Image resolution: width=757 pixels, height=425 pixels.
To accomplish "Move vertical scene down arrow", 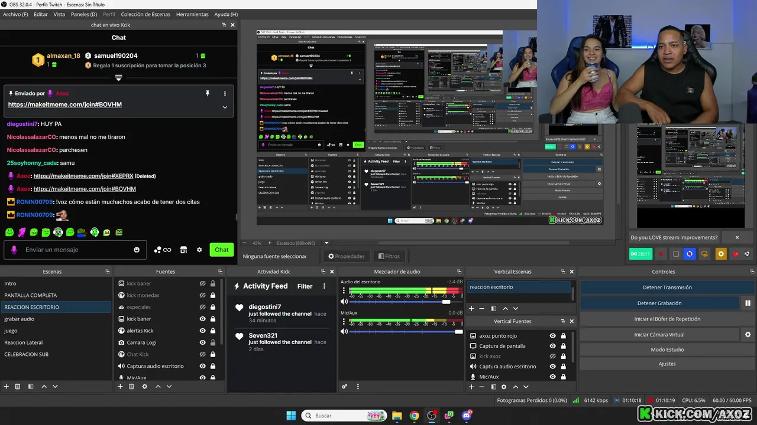I will pos(516,309).
